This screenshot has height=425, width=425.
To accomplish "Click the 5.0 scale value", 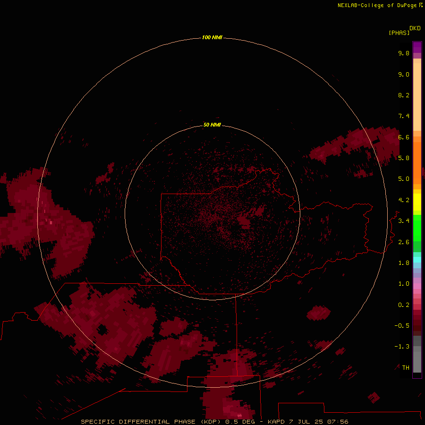I will (404, 179).
